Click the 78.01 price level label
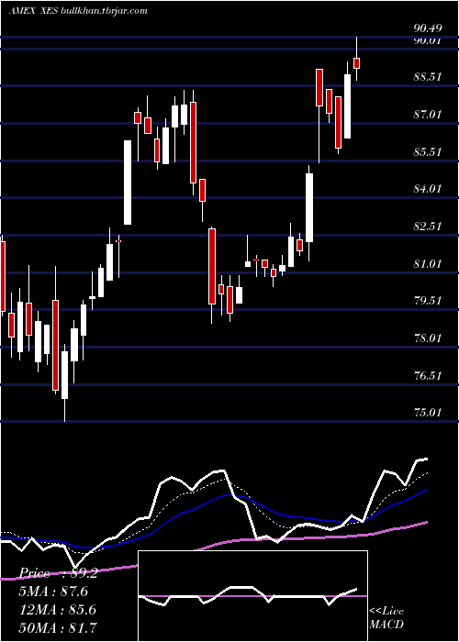The width and height of the screenshot is (459, 642). tap(428, 338)
